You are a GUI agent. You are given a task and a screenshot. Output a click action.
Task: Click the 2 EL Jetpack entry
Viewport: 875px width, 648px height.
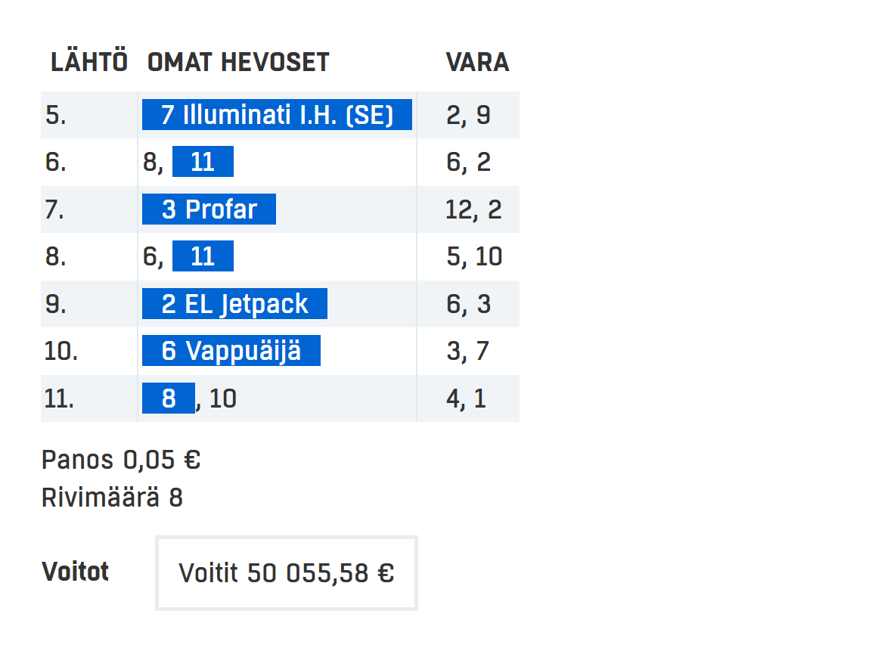234,304
